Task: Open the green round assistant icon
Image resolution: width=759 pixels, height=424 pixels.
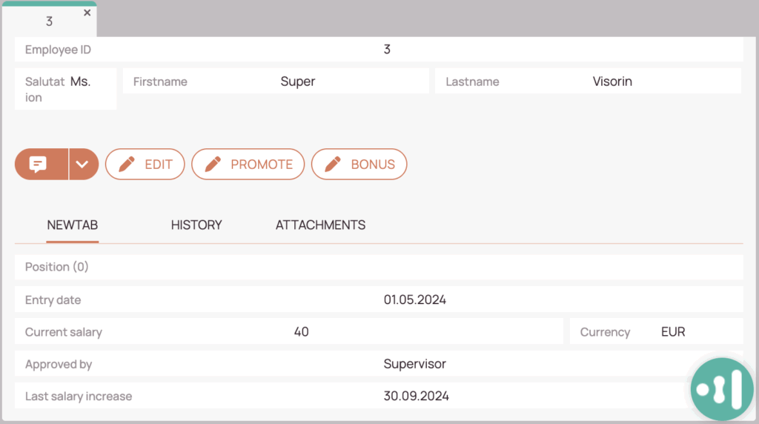Action: pos(722,389)
